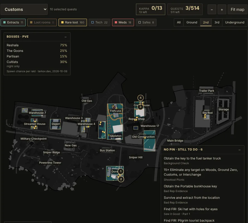Open the Kappa 0/13 progress counter
This screenshot has height=223, width=248.
click(150, 9)
